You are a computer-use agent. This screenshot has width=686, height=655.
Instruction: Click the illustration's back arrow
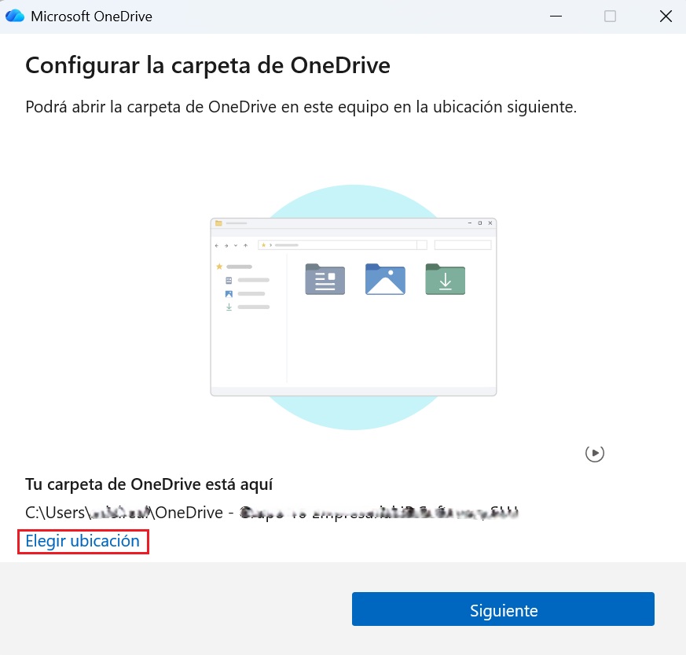pos(218,245)
